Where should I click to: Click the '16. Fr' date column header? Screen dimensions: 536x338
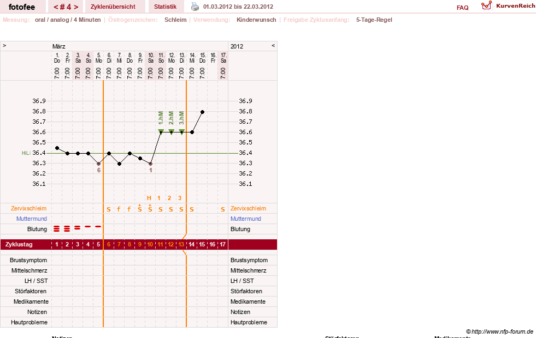(213, 58)
